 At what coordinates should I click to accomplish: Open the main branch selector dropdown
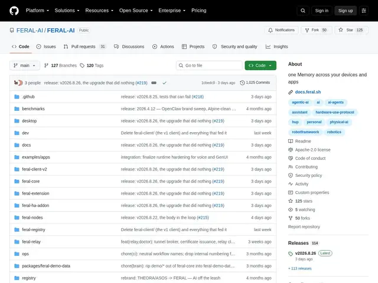25,65
